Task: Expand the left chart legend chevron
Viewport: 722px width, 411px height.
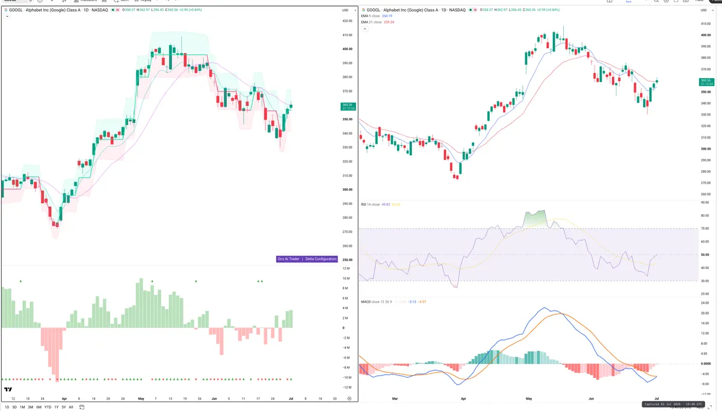Action: point(6,16)
